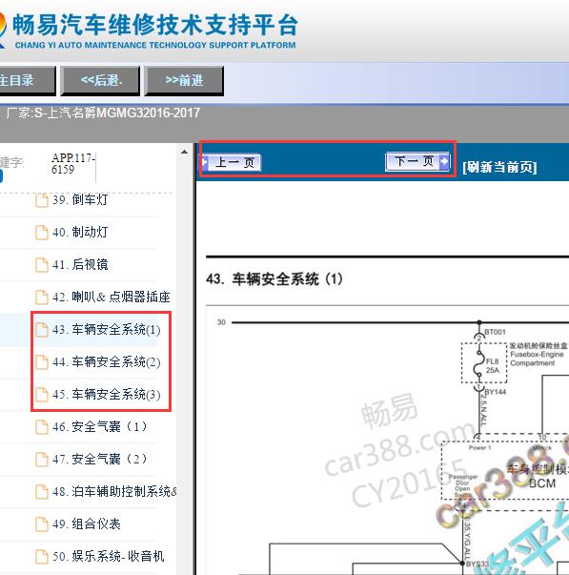Open the page icon beside 50. 娱乐系统-收音机
Screen dimensions: 569x575
coord(42,556)
